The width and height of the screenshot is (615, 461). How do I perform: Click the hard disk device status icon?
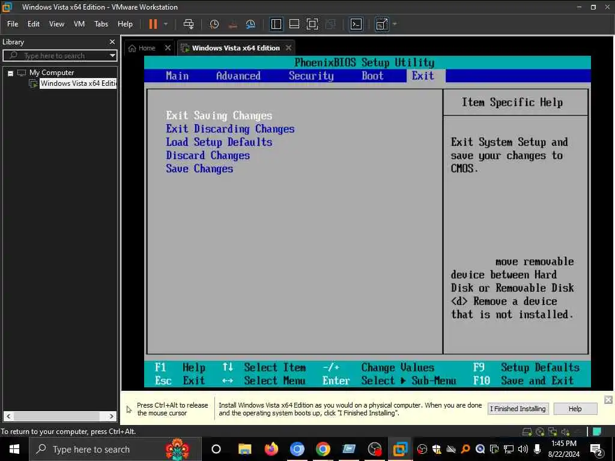pyautogui.click(x=527, y=432)
